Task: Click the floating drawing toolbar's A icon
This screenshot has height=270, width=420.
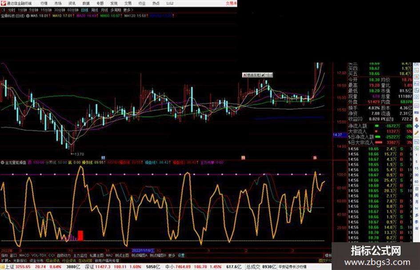Action: (x=244, y=75)
